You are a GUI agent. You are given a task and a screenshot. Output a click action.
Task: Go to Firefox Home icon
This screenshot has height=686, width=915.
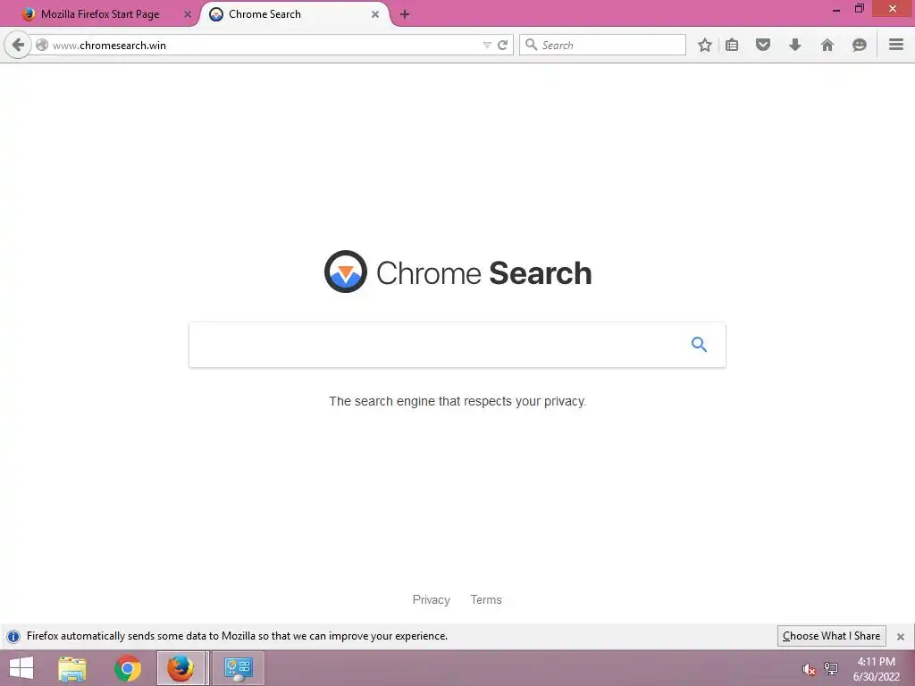pyautogui.click(x=827, y=45)
